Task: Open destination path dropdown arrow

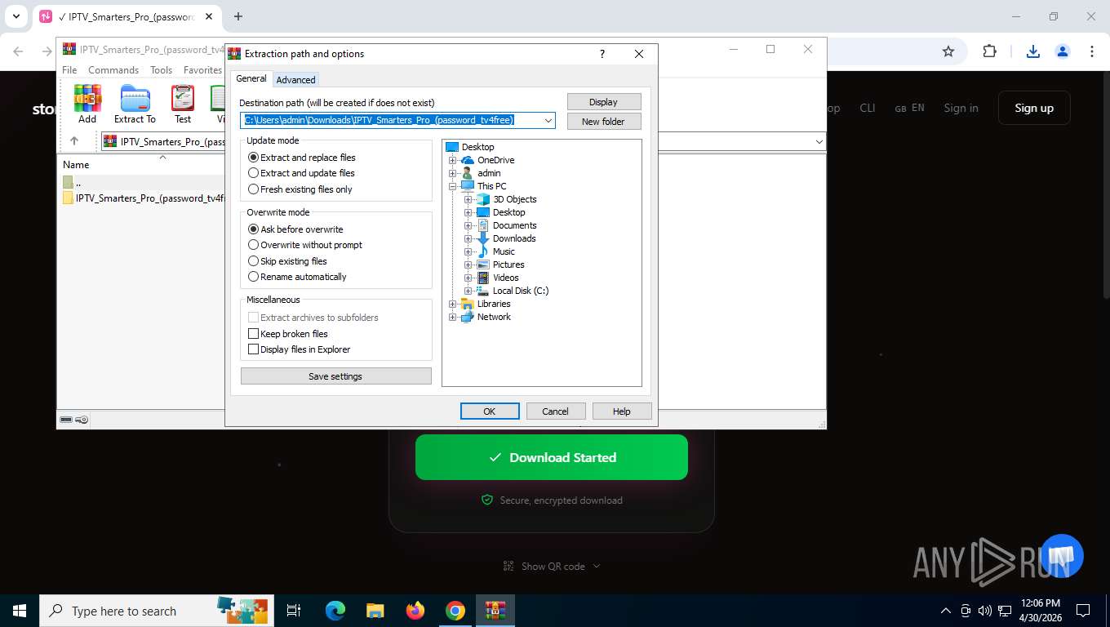Action: (x=548, y=120)
